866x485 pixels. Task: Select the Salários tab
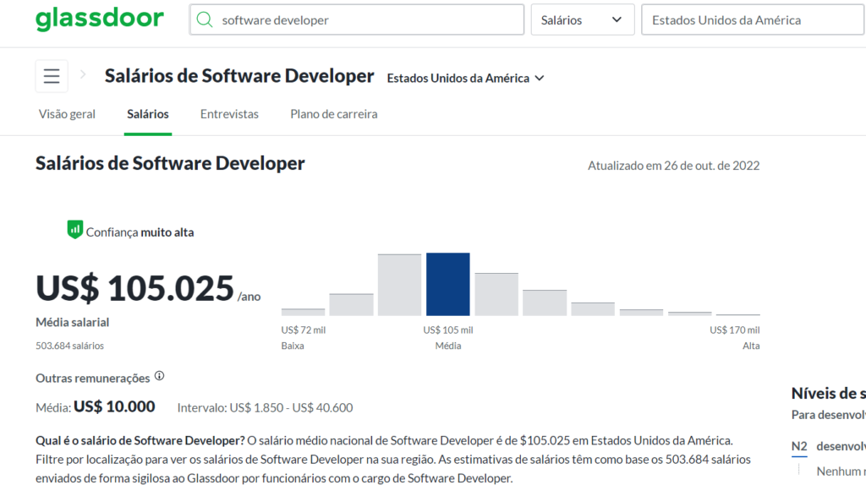pos(148,114)
